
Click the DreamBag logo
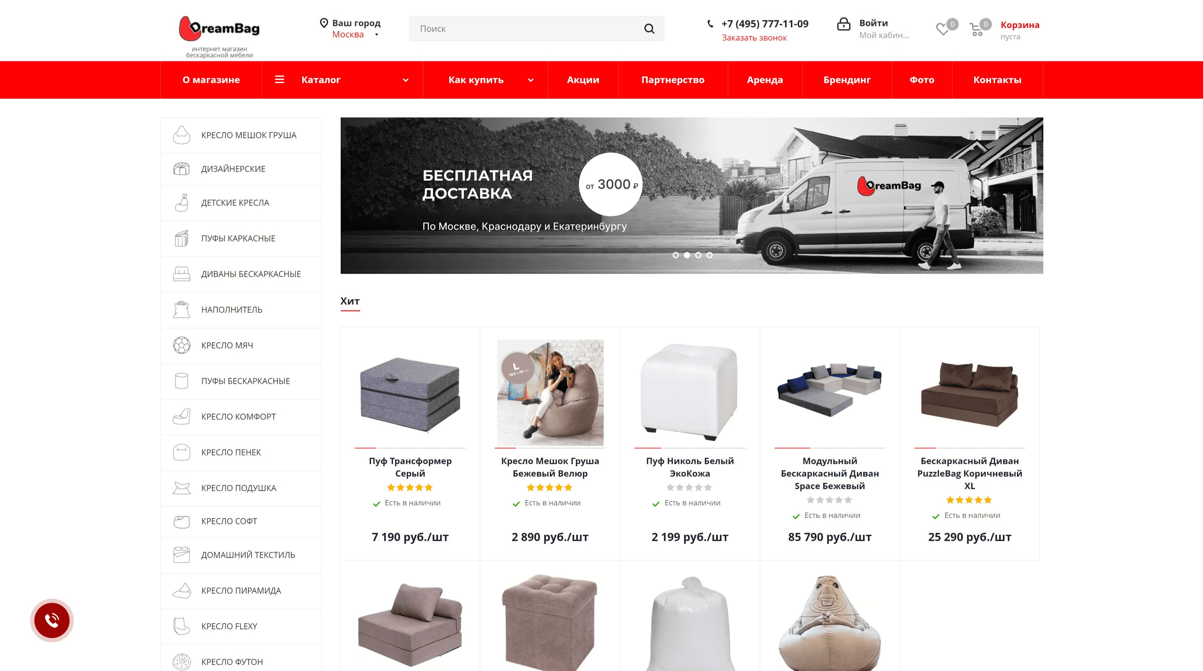219,28
